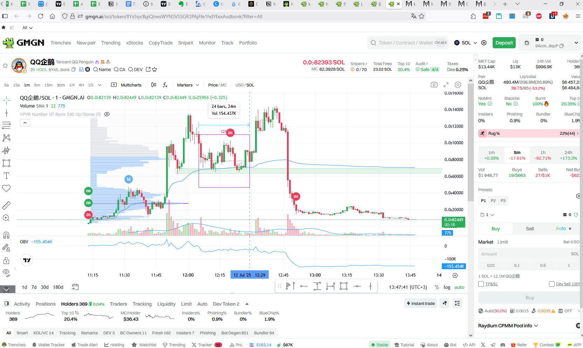Toggle log scale on chart

447,287
